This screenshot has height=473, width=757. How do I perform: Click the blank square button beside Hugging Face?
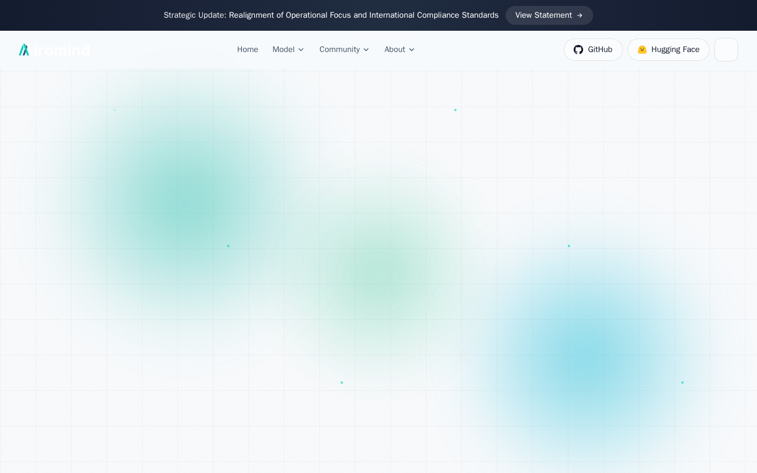coord(726,50)
